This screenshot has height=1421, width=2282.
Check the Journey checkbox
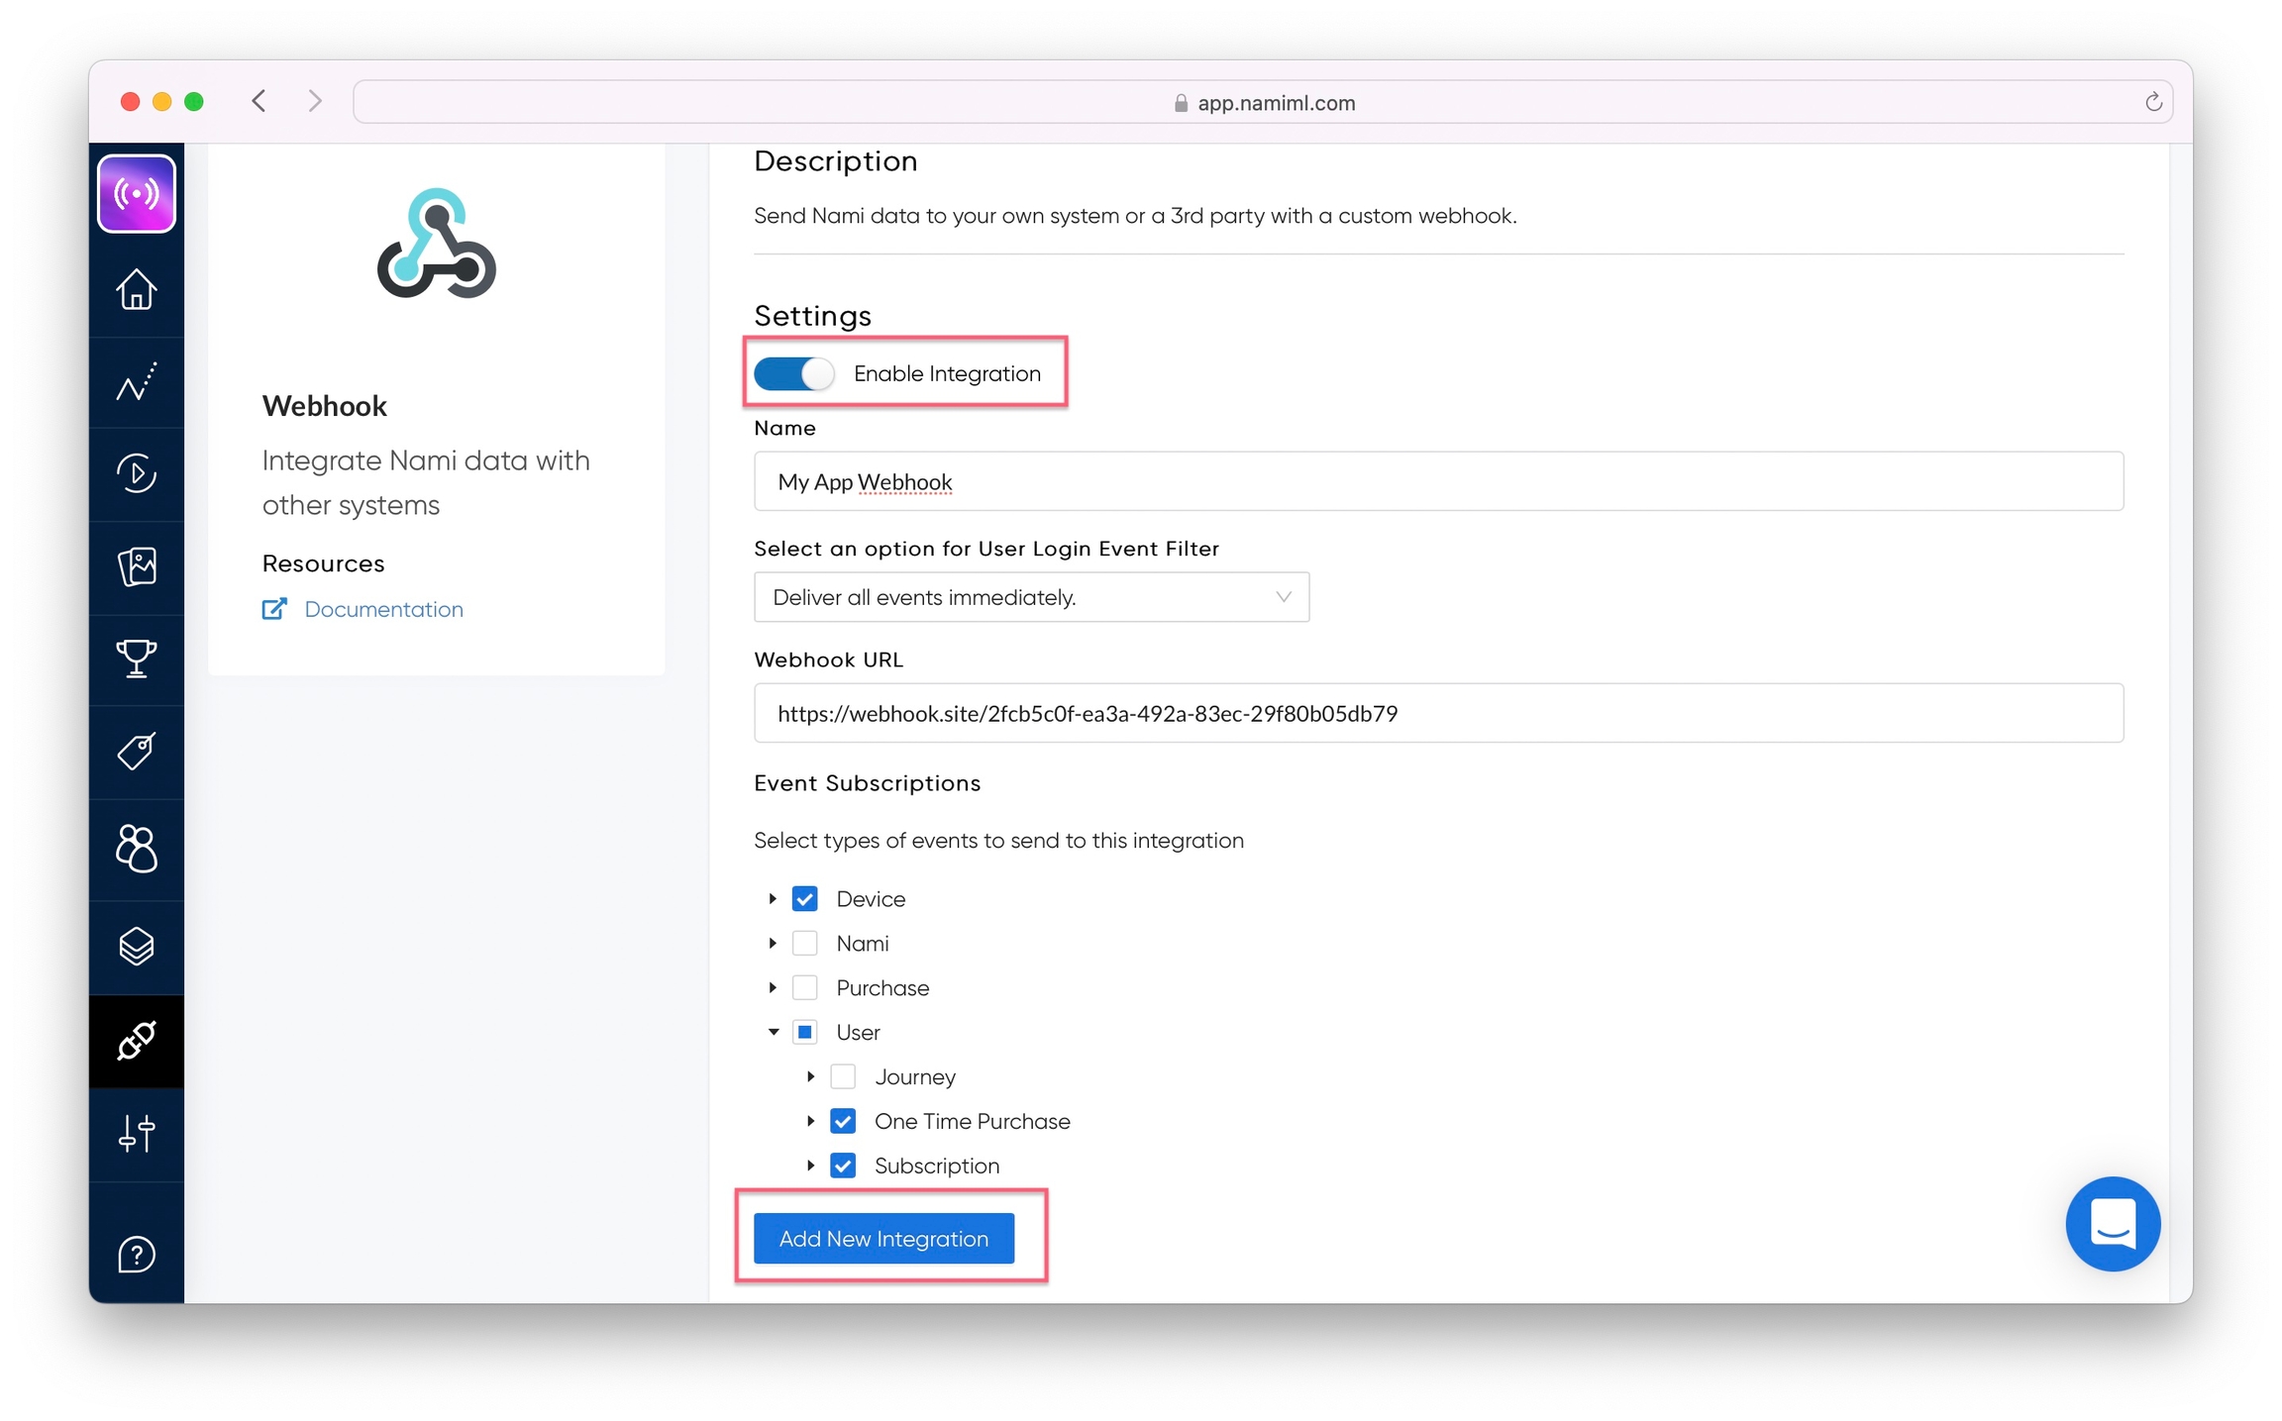[843, 1077]
